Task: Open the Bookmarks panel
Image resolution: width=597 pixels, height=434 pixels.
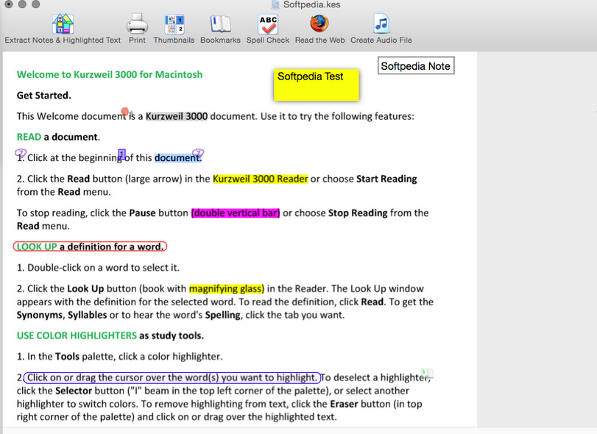Action: [x=220, y=24]
